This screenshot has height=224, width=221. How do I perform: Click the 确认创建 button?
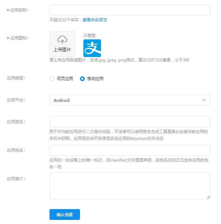pos(65,214)
